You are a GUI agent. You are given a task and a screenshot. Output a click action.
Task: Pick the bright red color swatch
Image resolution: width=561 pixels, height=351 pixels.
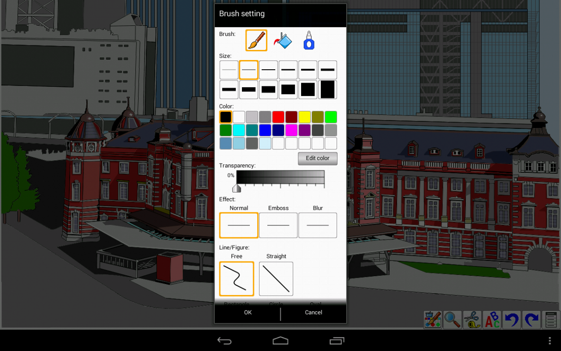click(x=278, y=117)
